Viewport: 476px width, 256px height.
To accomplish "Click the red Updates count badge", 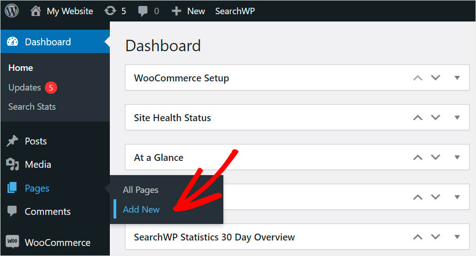I will [x=51, y=88].
